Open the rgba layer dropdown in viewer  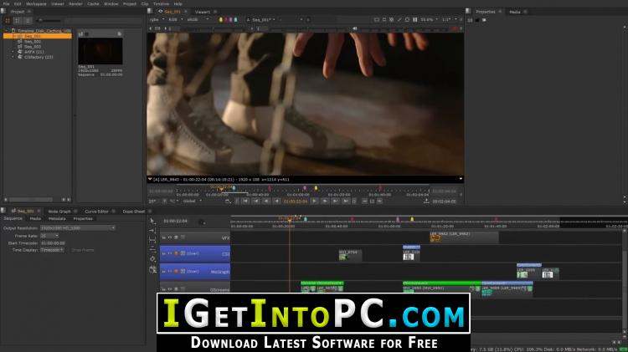(x=157, y=19)
